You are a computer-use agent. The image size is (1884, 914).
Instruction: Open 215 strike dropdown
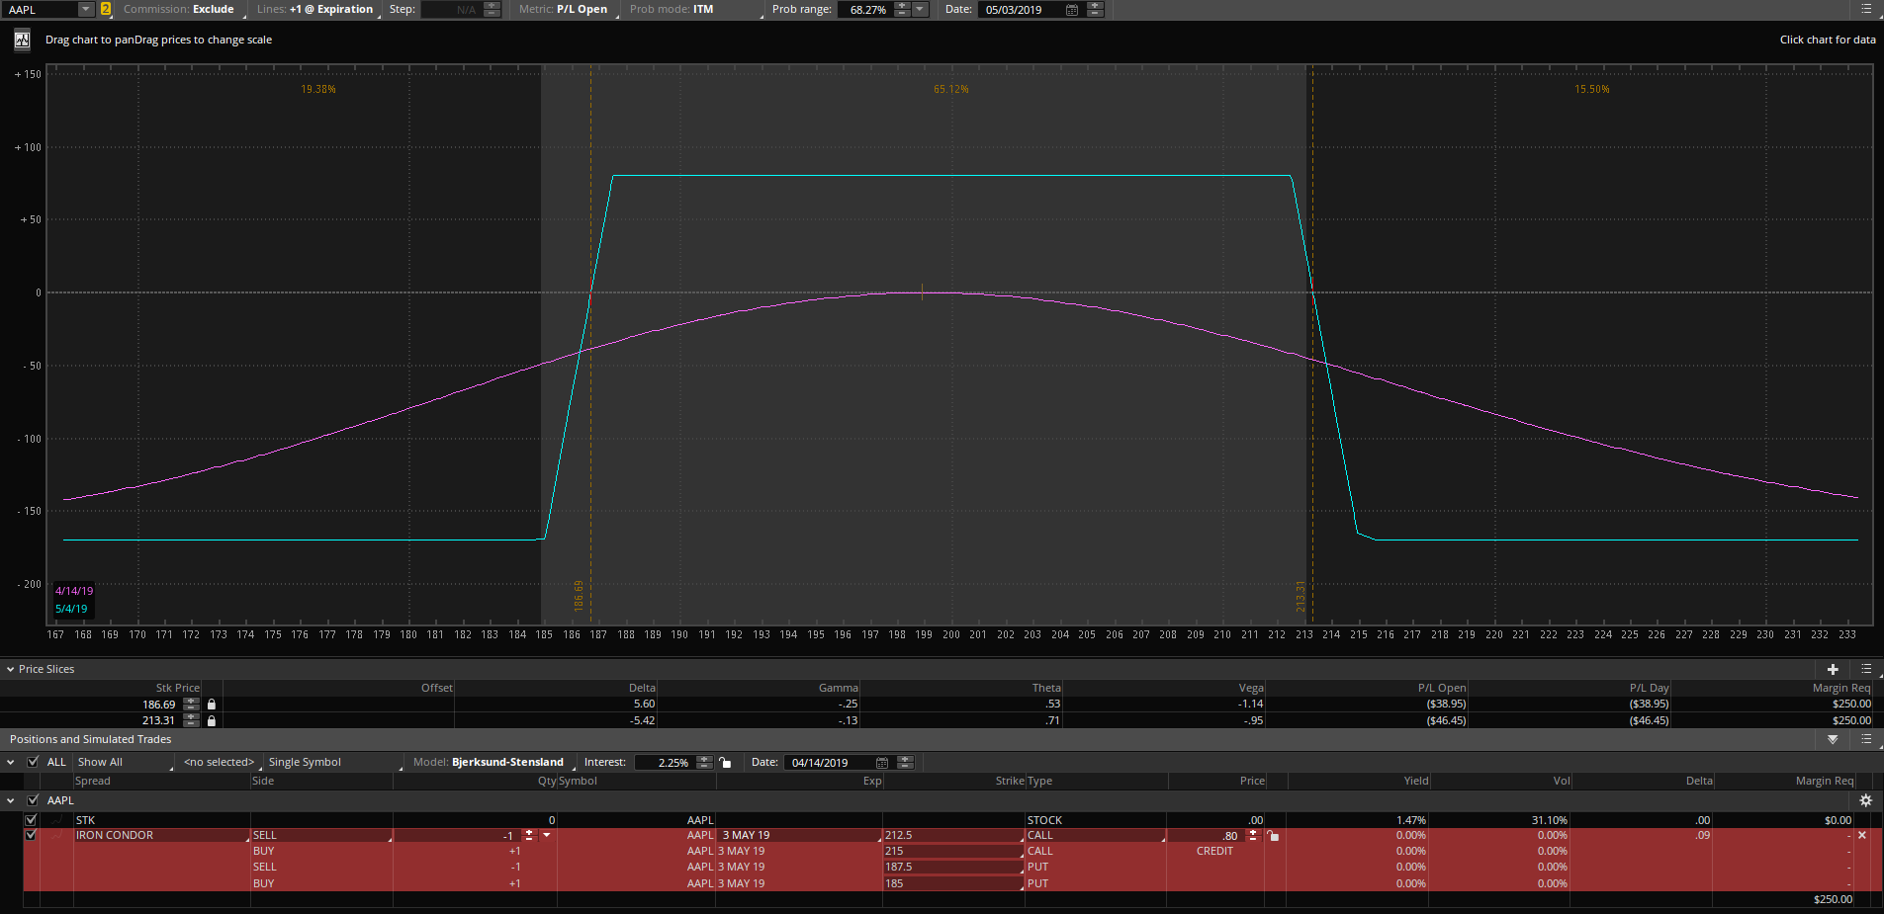pyautogui.click(x=953, y=851)
